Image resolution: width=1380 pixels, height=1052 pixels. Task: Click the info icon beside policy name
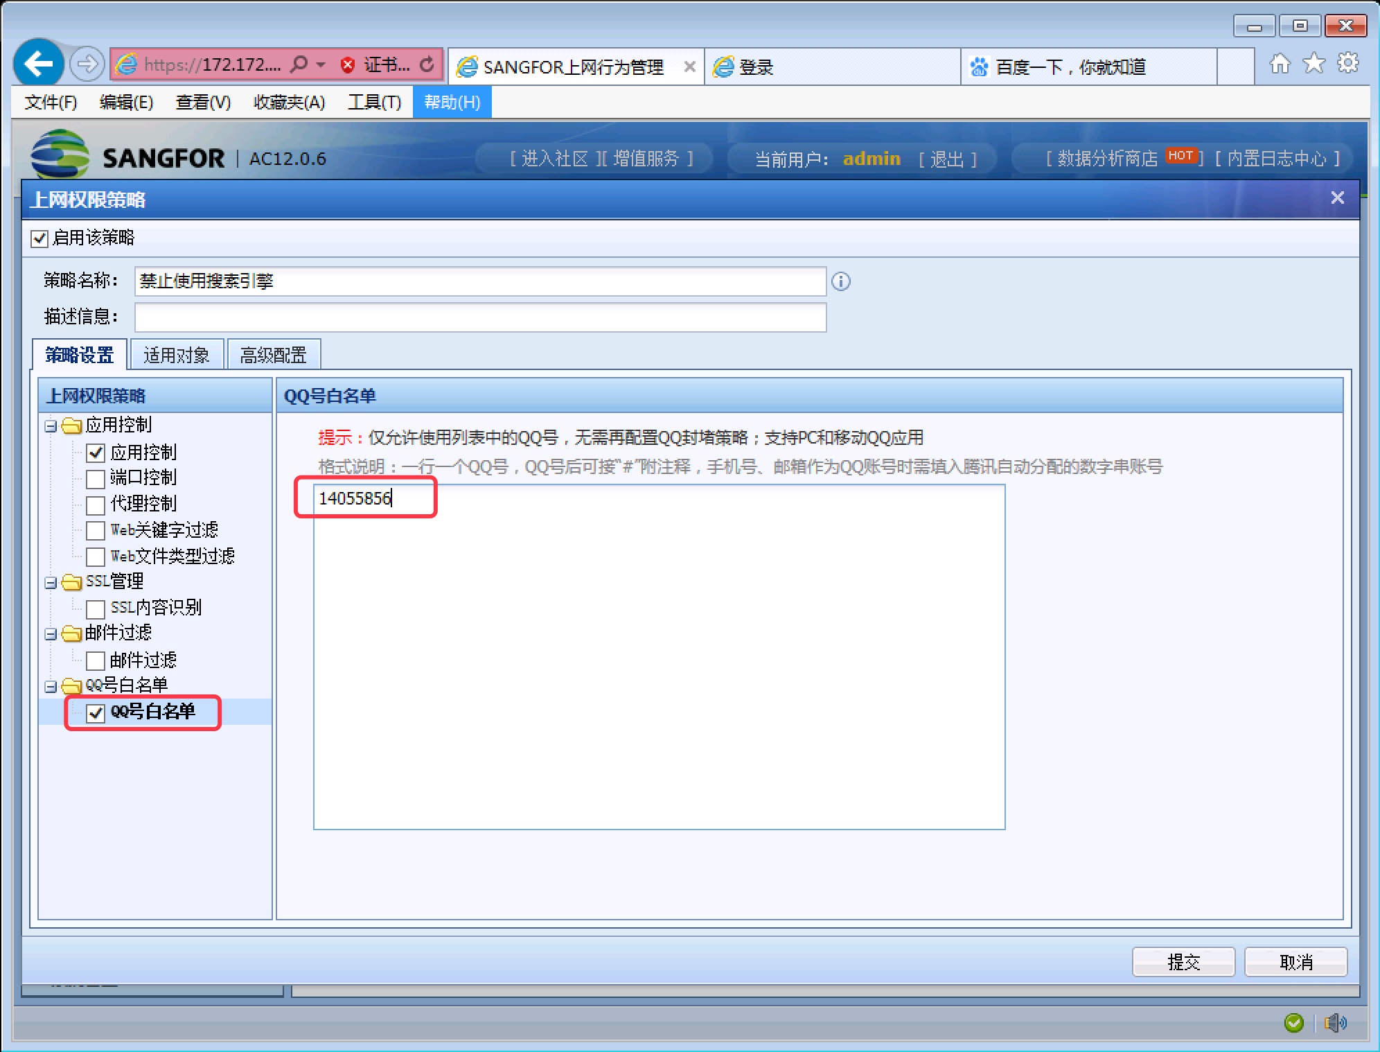840,281
